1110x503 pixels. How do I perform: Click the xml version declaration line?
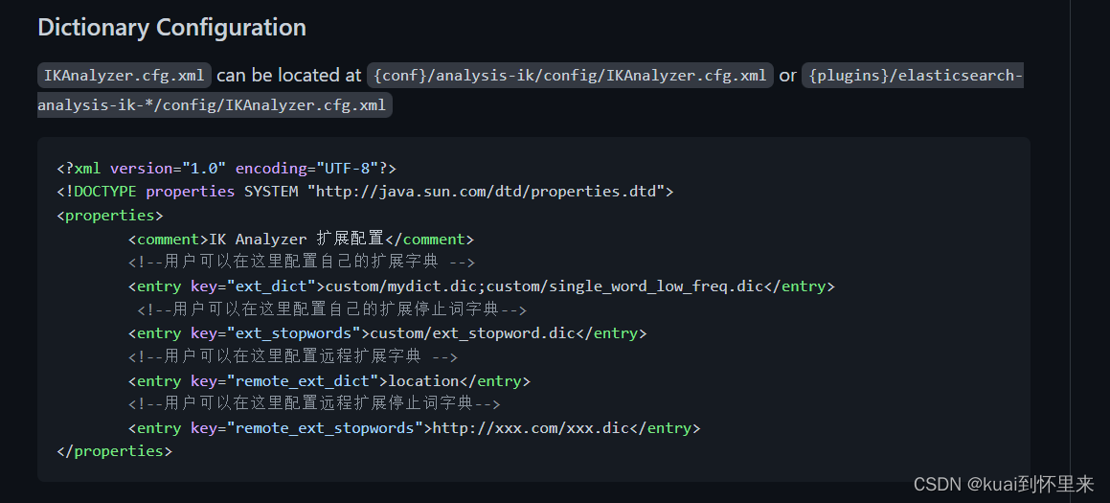(227, 168)
